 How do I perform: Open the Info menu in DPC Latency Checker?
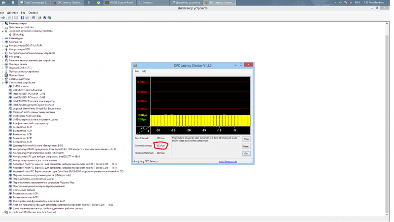144,71
